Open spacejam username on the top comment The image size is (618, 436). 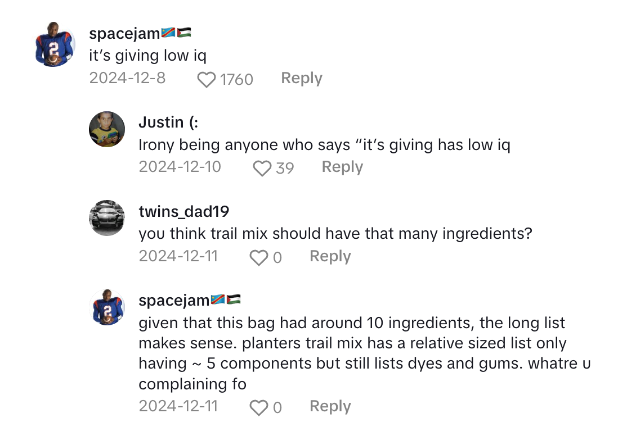(x=124, y=34)
